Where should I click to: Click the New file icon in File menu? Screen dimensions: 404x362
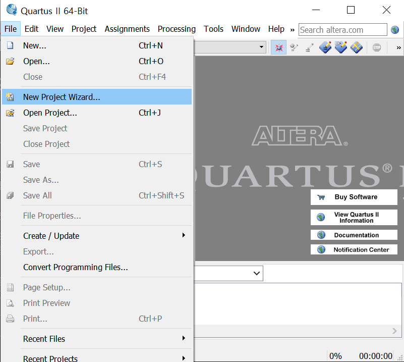click(10, 45)
